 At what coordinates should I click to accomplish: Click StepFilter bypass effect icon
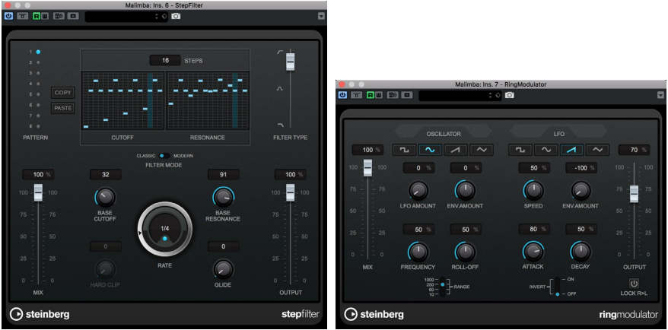[22, 16]
